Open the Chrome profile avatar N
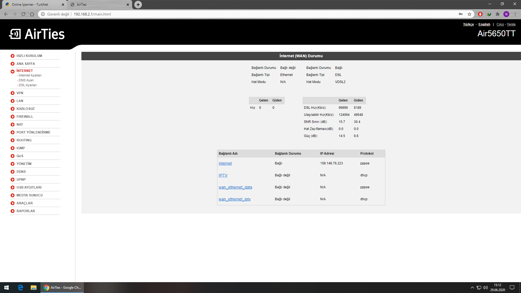 click(x=506, y=14)
